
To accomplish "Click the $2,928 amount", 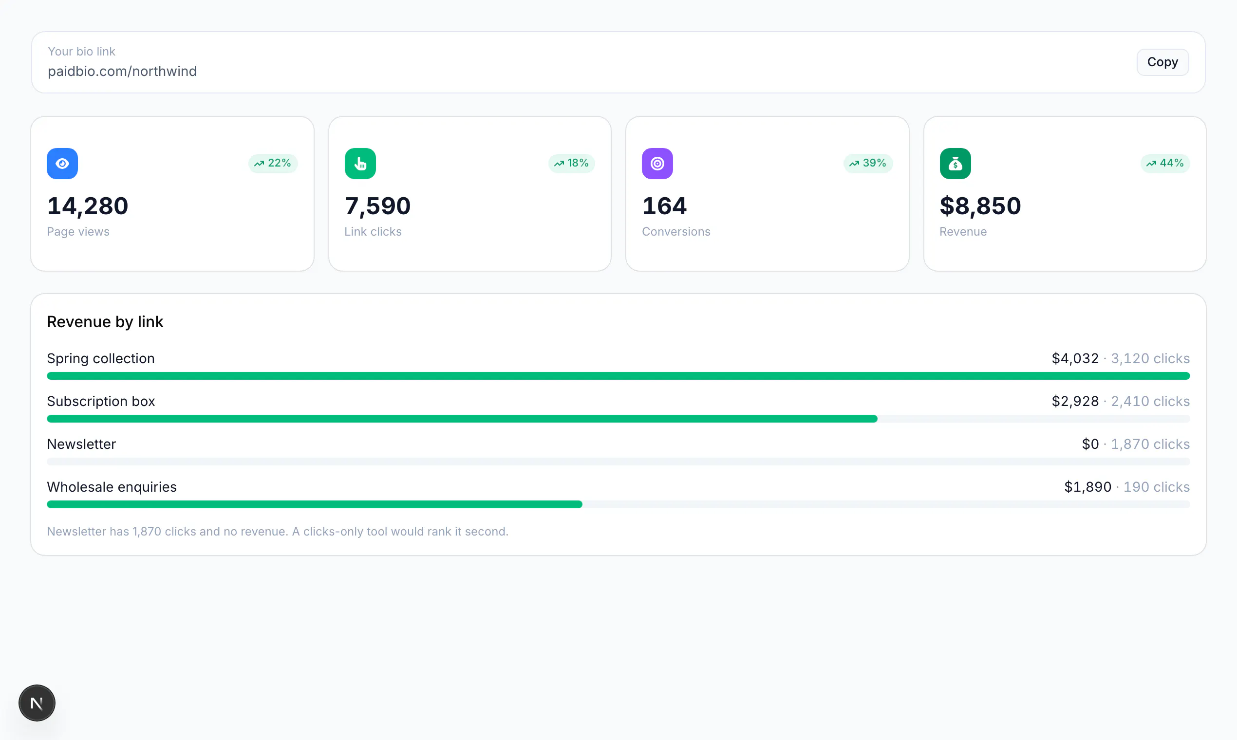I will 1075,402.
